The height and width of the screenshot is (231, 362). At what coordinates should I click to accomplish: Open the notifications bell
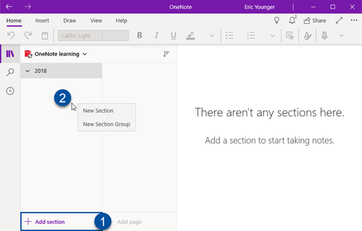[292, 21]
